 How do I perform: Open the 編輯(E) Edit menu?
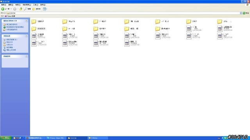(x=11, y=5)
